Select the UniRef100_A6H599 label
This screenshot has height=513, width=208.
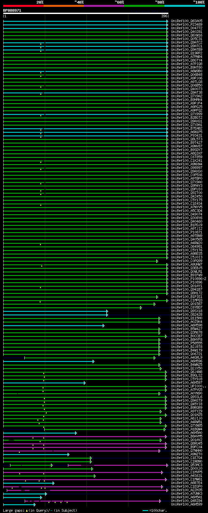point(187,505)
